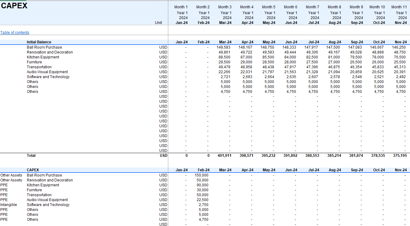Select Software and Technology 2,750 CAPEX cell

tap(203, 205)
